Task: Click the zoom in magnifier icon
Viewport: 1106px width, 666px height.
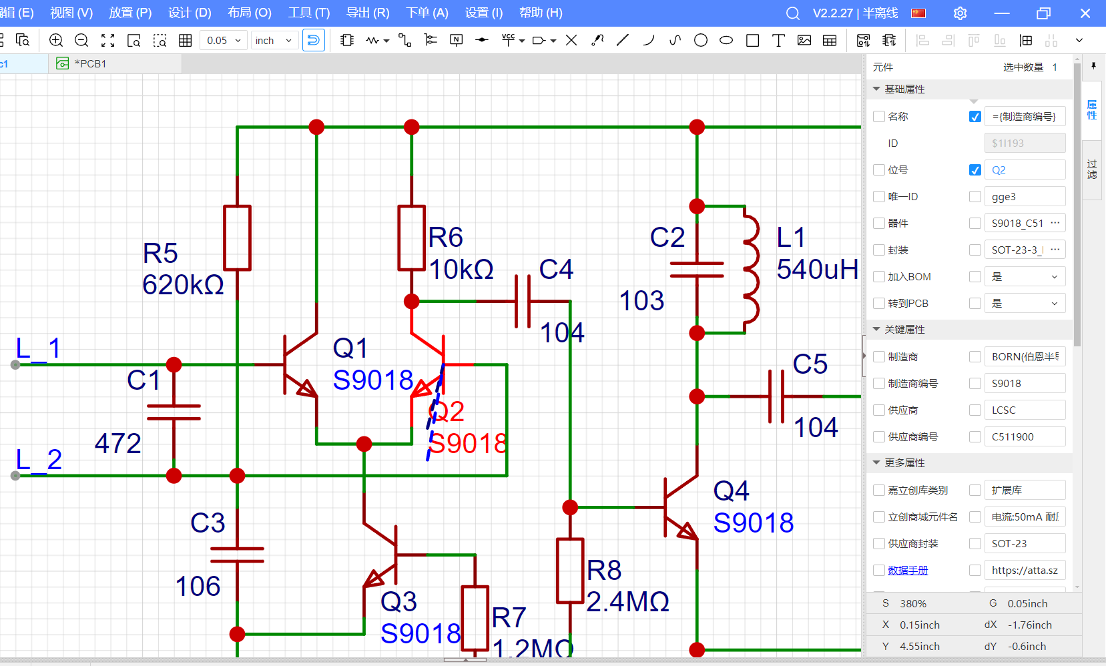Action: click(56, 41)
